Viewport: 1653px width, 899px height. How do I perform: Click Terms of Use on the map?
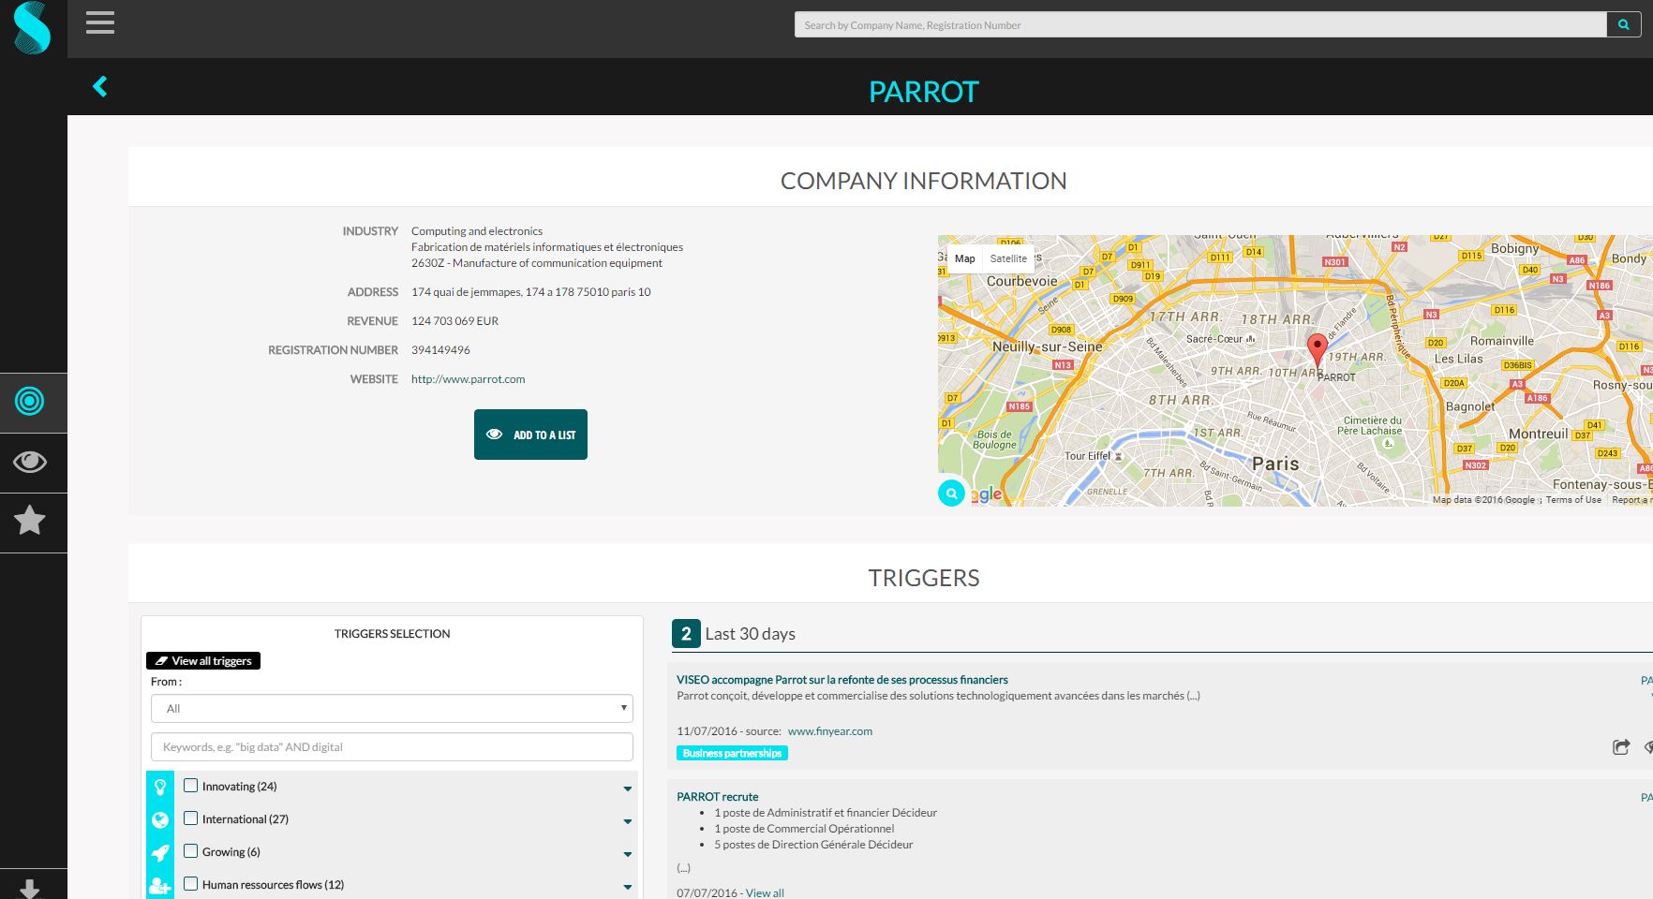coord(1573,500)
